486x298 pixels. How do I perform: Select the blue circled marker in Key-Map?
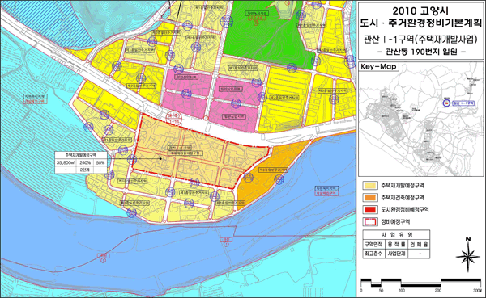pyautogui.click(x=446, y=103)
